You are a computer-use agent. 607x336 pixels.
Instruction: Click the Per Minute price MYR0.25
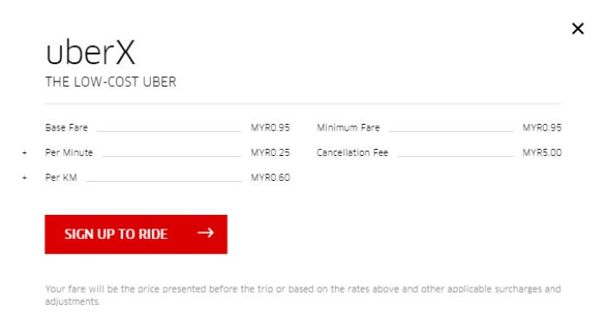[x=271, y=152]
